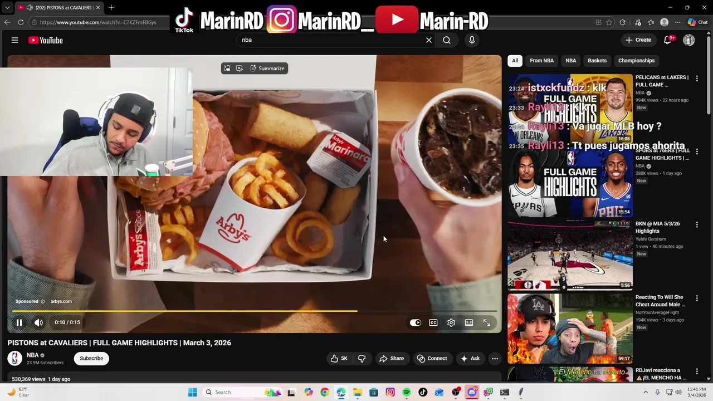Open options for PELICANS at LAKERS video
713x401 pixels.
(697, 79)
